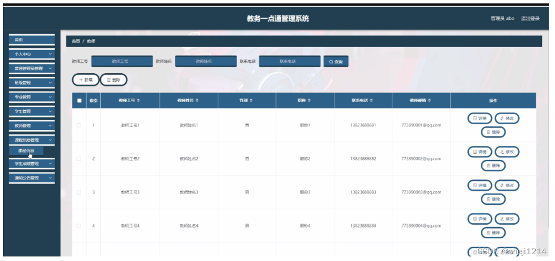Screen dimensions: 555x261
Task: Sort table by 教师工号 column arrows
Action: click(x=138, y=100)
